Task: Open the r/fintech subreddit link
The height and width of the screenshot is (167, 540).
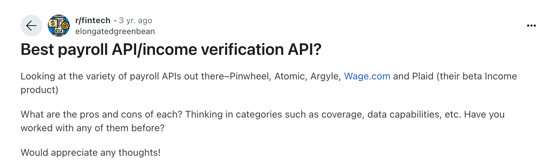Action: (93, 20)
